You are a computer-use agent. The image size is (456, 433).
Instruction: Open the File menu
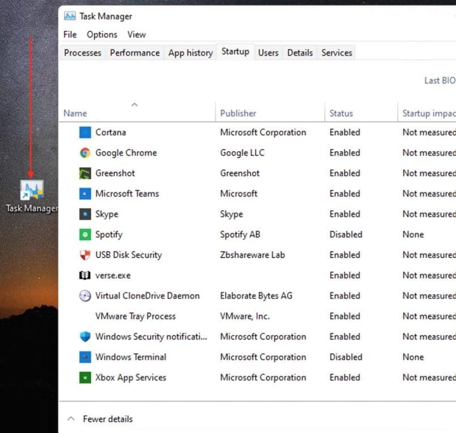tap(70, 35)
